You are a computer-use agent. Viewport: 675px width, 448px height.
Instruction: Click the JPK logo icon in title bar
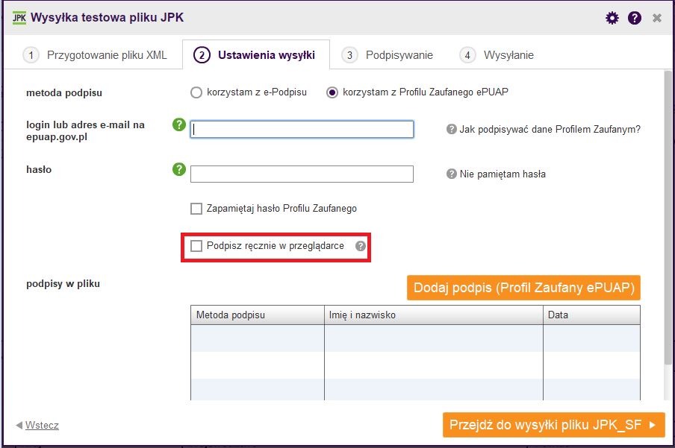[x=19, y=18]
